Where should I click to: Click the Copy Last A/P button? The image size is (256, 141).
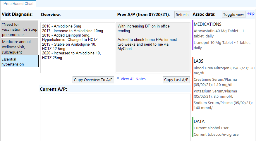pos(176,80)
